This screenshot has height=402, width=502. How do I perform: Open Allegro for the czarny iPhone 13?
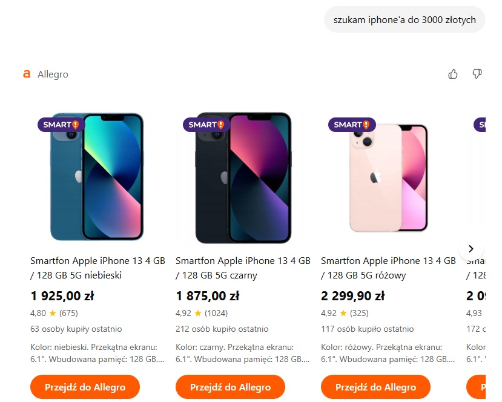230,387
